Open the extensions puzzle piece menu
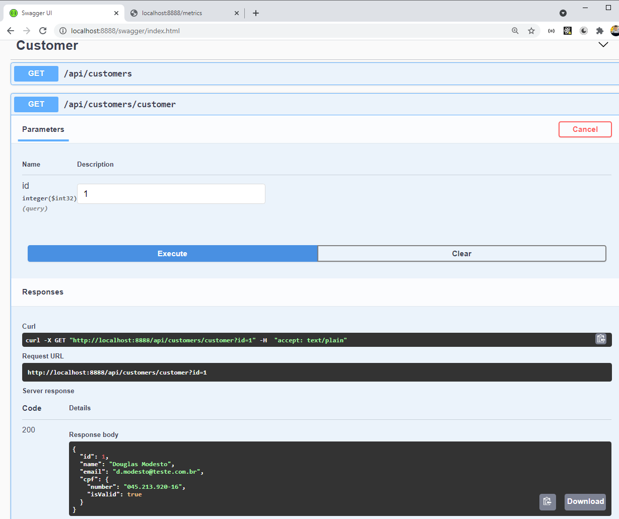 pyautogui.click(x=600, y=31)
